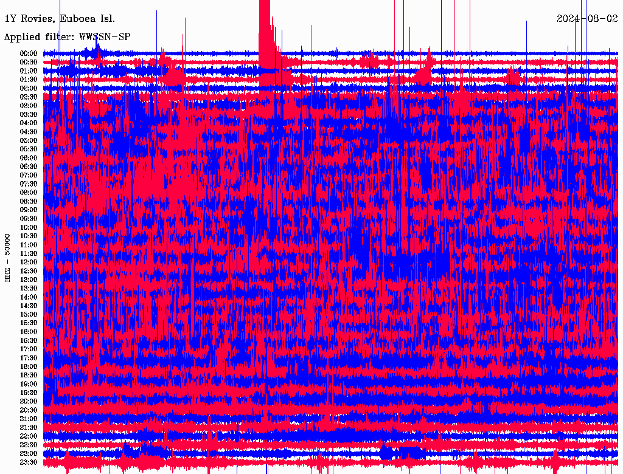Select the 01:00 time label
Viewport: 623px width, 474px height.
[x=29, y=71]
